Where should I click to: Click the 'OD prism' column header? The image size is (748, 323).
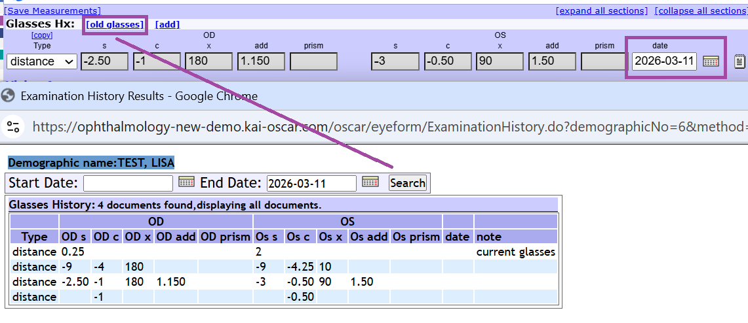(x=226, y=237)
